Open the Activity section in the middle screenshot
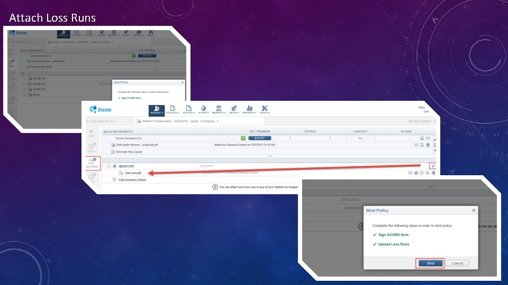Image resolution: width=508 pixels, height=285 pixels. [203, 110]
